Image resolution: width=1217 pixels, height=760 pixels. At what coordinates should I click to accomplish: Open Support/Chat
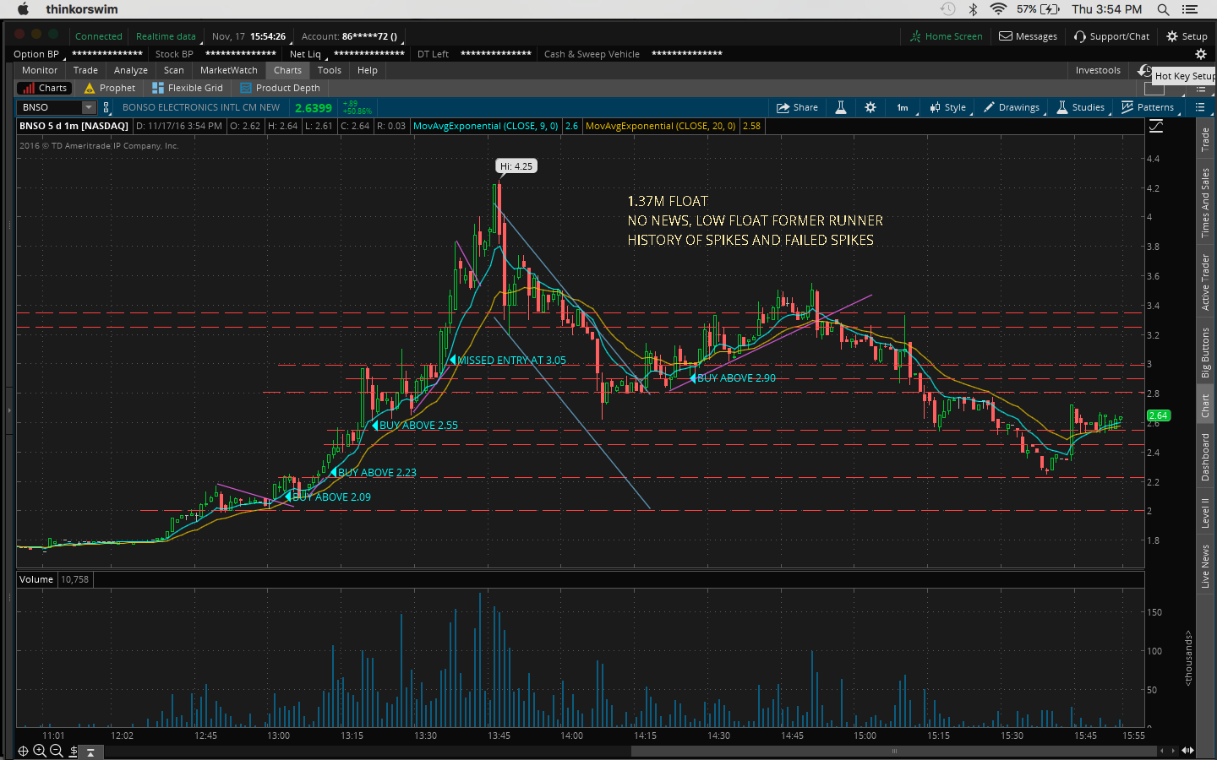coord(1112,36)
